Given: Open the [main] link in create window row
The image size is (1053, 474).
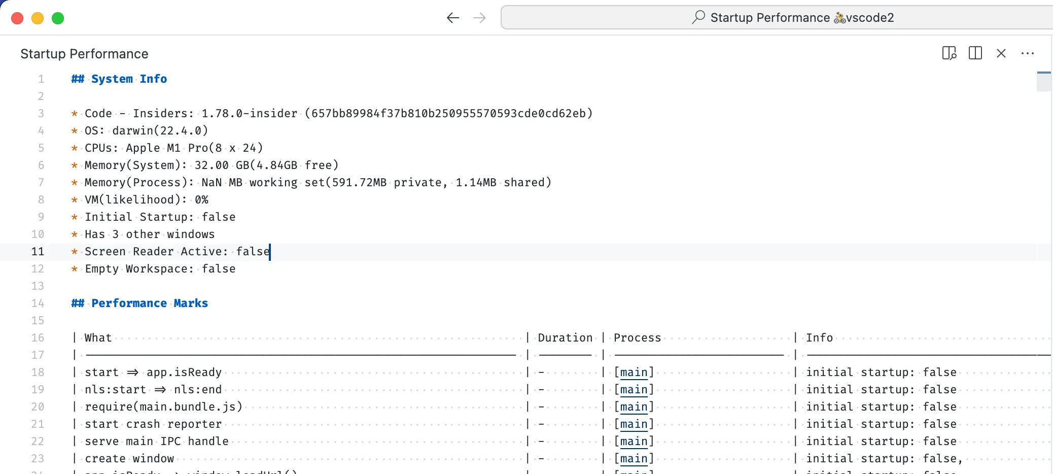Looking at the screenshot, I should pos(634,459).
